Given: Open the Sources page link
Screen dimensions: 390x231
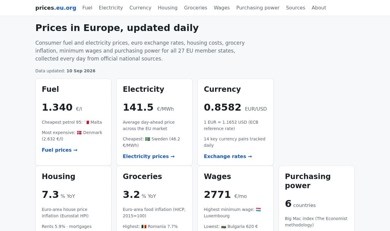Looking at the screenshot, I should pyautogui.click(x=296, y=8).
